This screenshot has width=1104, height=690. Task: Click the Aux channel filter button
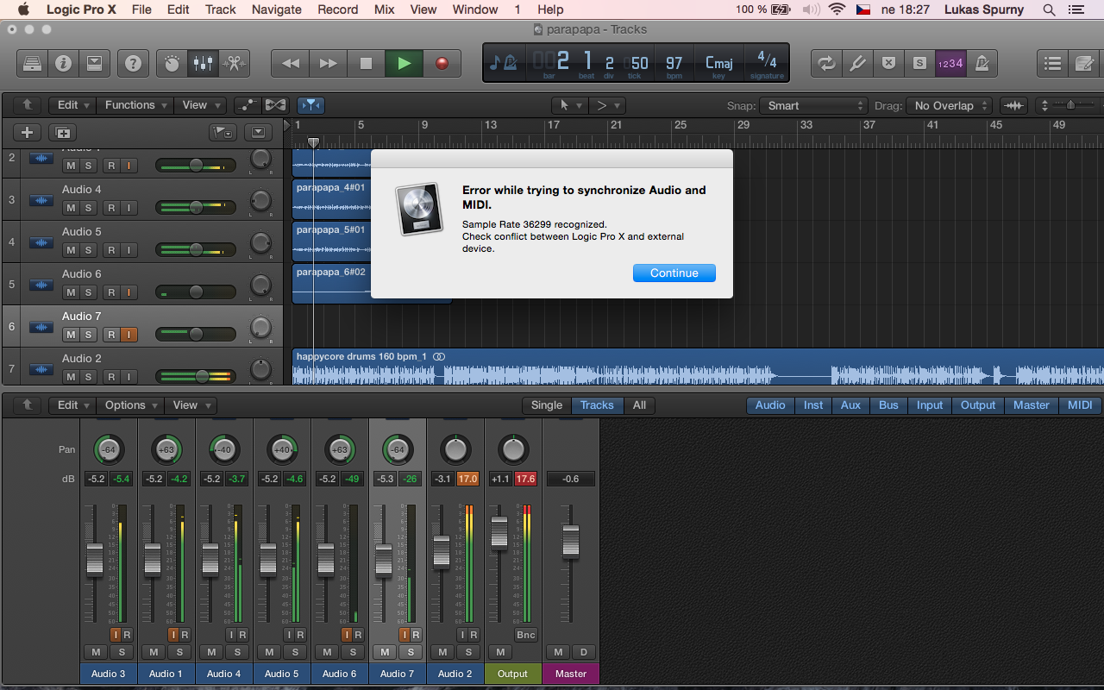[x=850, y=405]
